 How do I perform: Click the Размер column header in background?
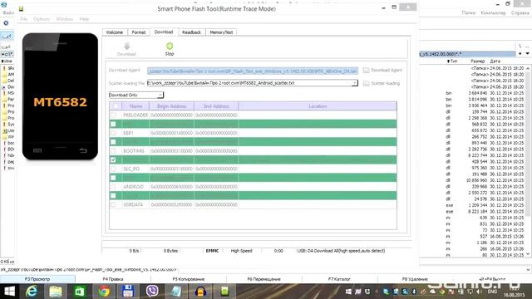click(x=478, y=61)
